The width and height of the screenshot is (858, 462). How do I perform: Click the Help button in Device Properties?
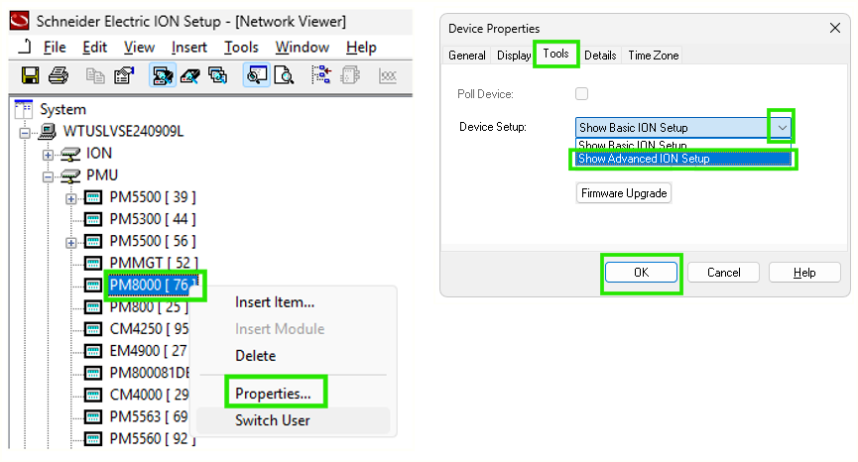(x=804, y=273)
